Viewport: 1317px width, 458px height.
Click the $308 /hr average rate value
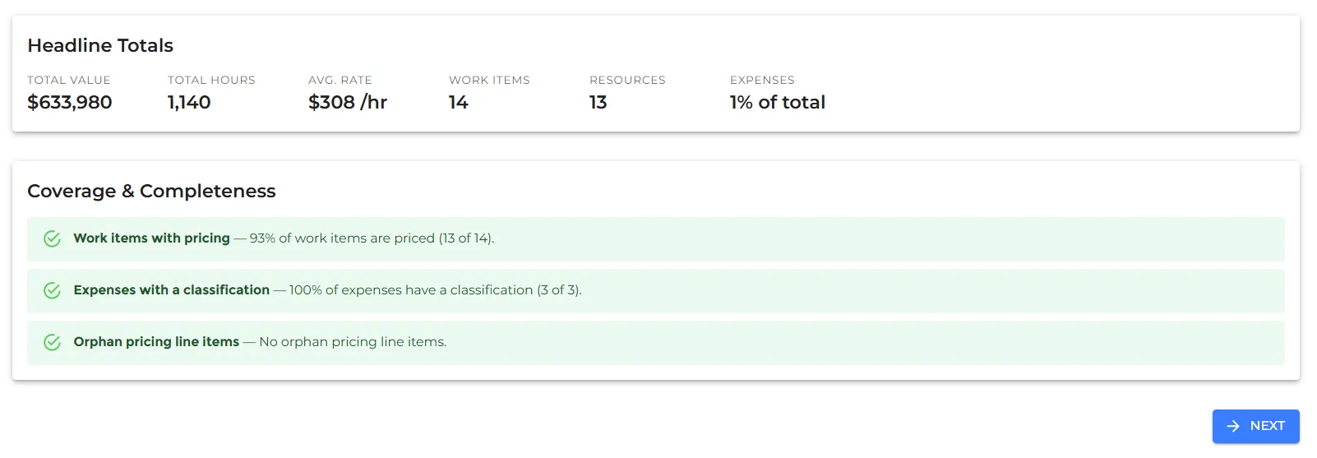[348, 102]
